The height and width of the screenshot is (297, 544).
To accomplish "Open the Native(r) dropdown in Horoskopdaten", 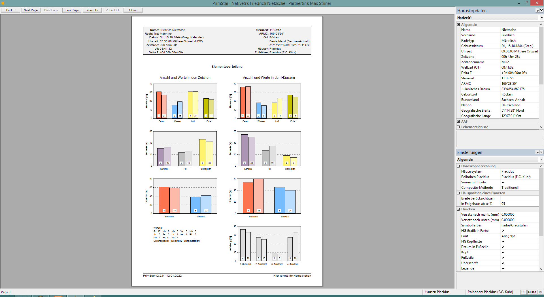I will (x=542, y=18).
